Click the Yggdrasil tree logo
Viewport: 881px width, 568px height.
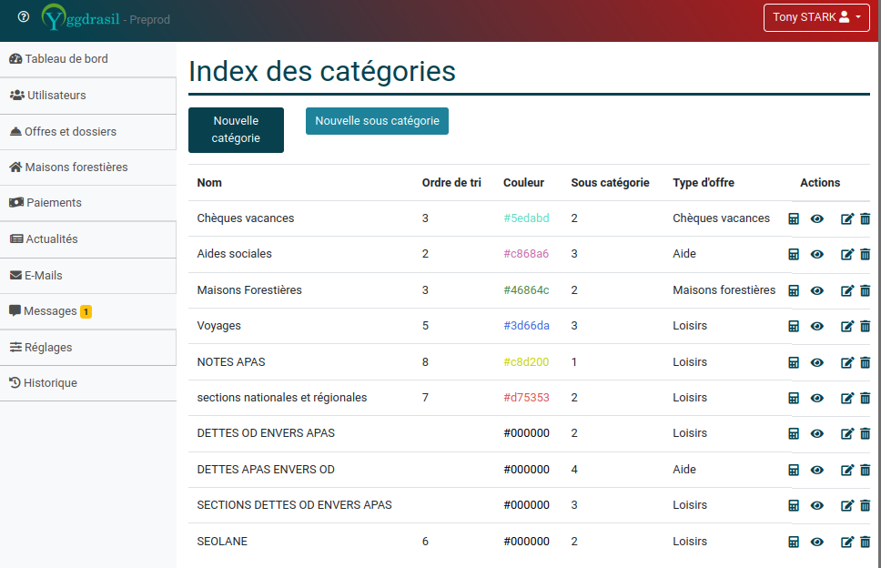[56, 17]
